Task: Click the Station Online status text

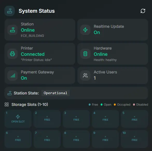Action: [x=28, y=30]
